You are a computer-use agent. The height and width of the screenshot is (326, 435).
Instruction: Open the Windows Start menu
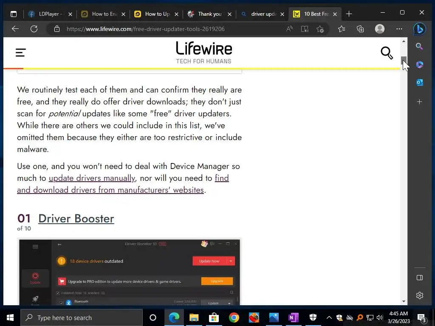pyautogui.click(x=10, y=318)
